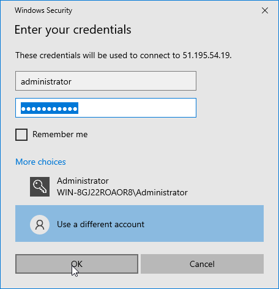This screenshot has width=279, height=289.
Task: Enable the Remember me checkbox
Action: [21, 135]
